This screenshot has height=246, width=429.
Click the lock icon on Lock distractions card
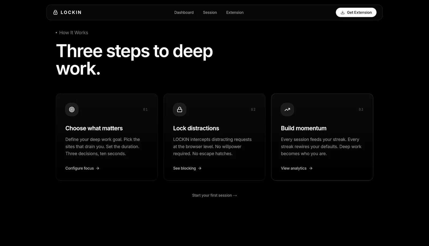pyautogui.click(x=180, y=110)
